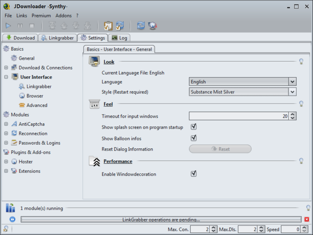Click the round blue fast-forward progress icon
This screenshot has width=313, height=235.
pyautogui.click(x=13, y=220)
